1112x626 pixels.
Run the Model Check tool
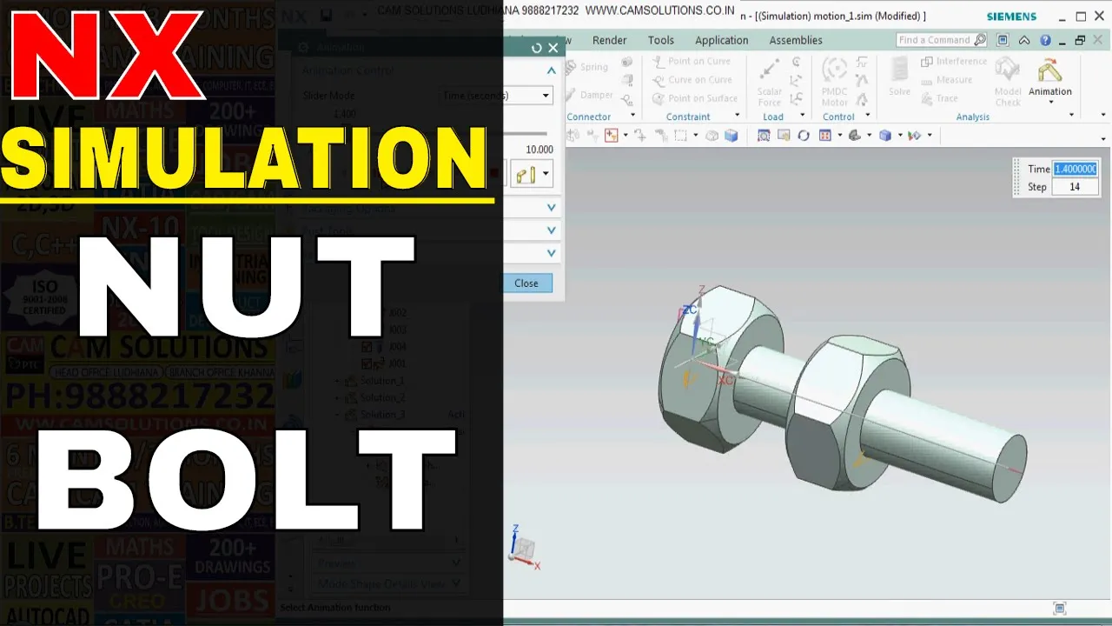tap(1008, 82)
